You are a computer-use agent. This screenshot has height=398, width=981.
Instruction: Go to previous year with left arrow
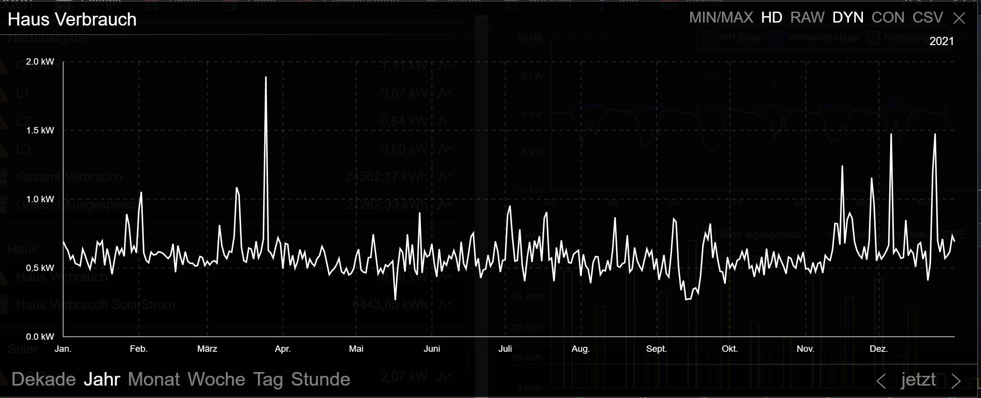pyautogui.click(x=881, y=380)
